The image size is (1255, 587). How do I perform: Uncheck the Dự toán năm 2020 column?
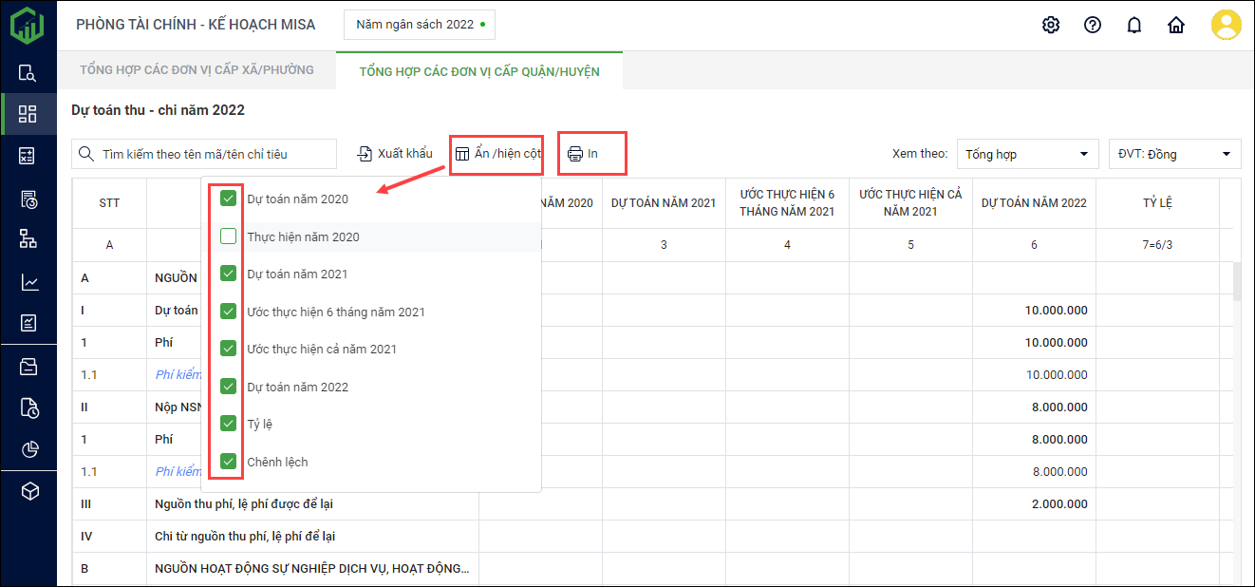[228, 199]
